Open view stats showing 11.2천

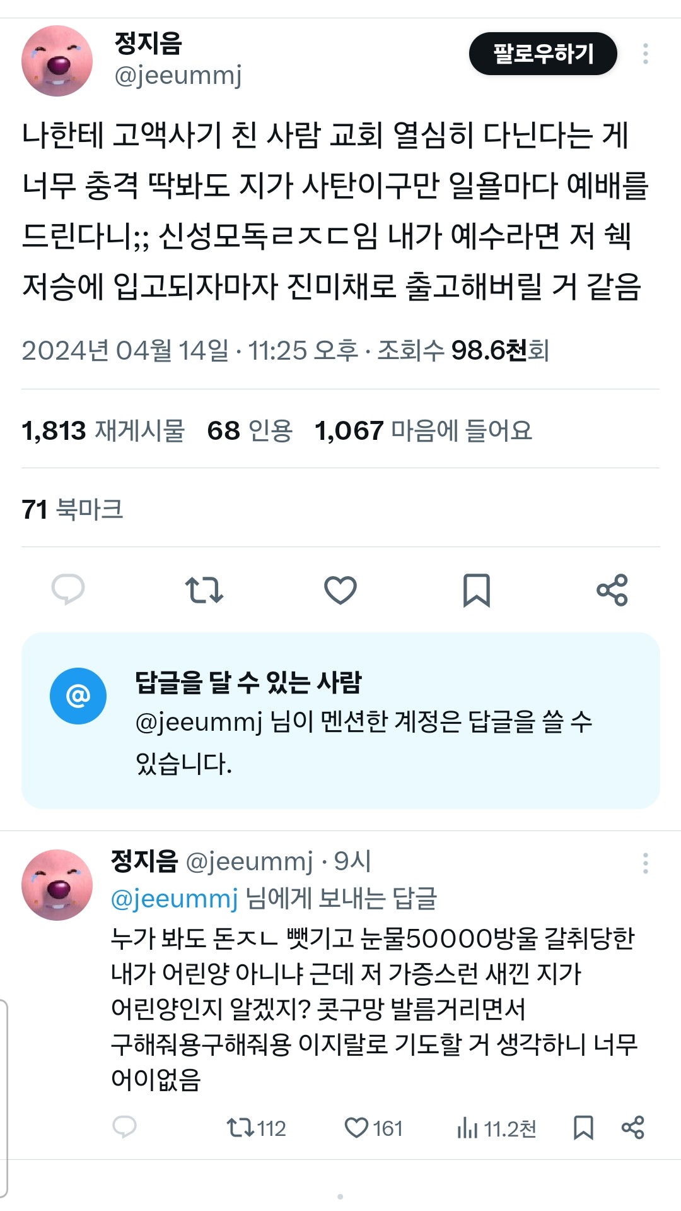pyautogui.click(x=496, y=1128)
